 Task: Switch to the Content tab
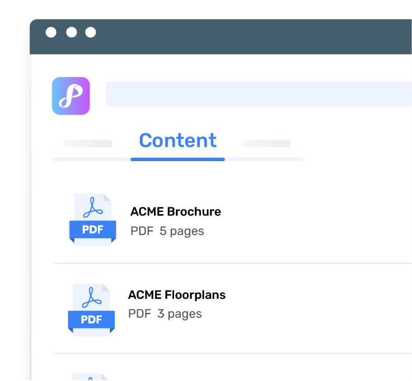click(177, 140)
